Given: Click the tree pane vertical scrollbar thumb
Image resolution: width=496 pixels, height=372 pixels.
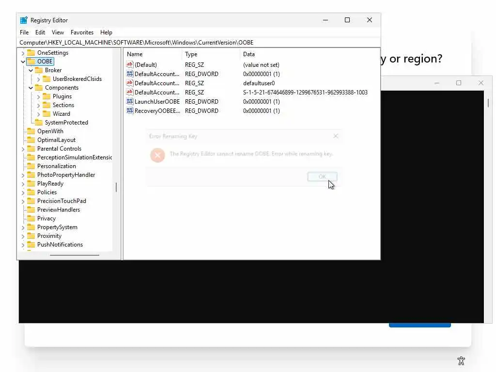Looking at the screenshot, I should pos(116,187).
